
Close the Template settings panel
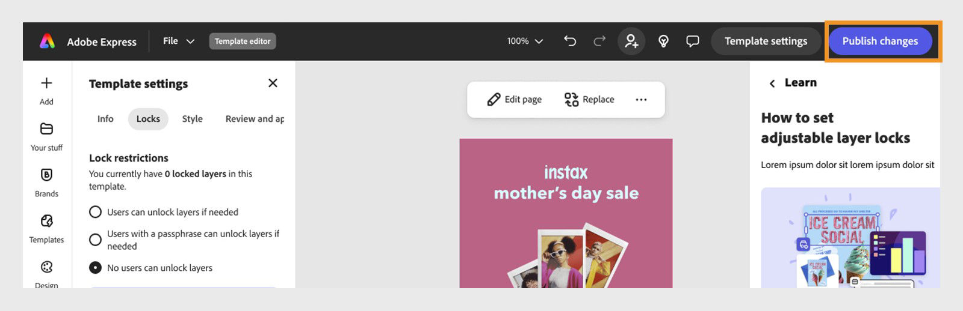pyautogui.click(x=273, y=83)
